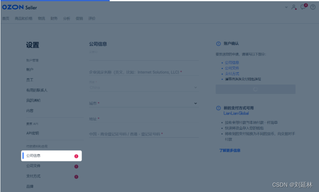The width and height of the screenshot is (319, 192).
Task: Select highlighted 公司信息 sidebar item
Action: (x=51, y=156)
